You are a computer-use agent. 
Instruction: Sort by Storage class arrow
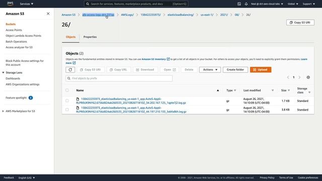[309, 93]
